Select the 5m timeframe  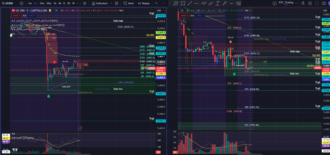36,3
